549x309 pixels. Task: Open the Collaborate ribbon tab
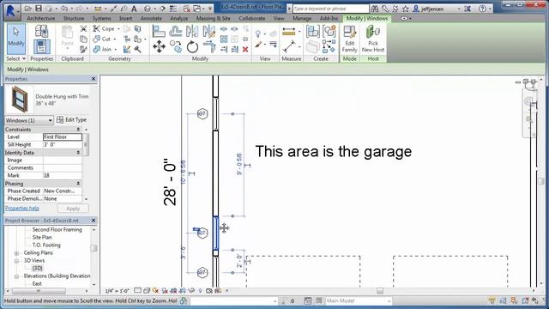(251, 18)
